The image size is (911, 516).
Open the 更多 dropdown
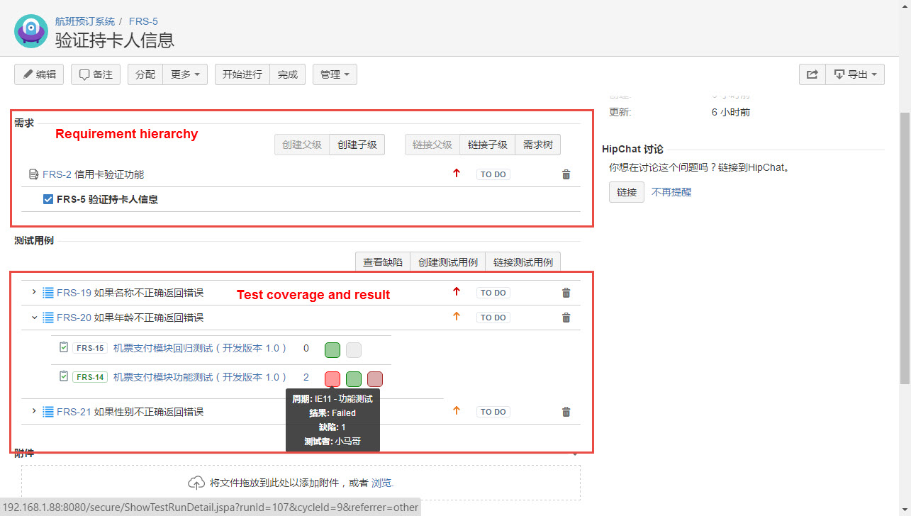tap(185, 74)
